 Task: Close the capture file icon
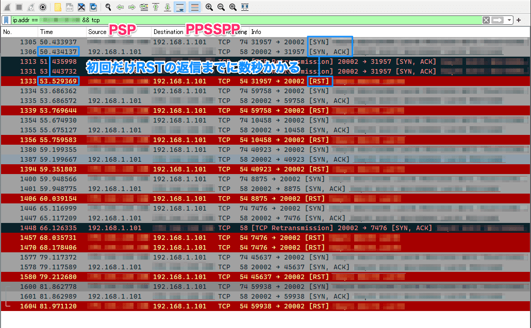tap(81, 7)
